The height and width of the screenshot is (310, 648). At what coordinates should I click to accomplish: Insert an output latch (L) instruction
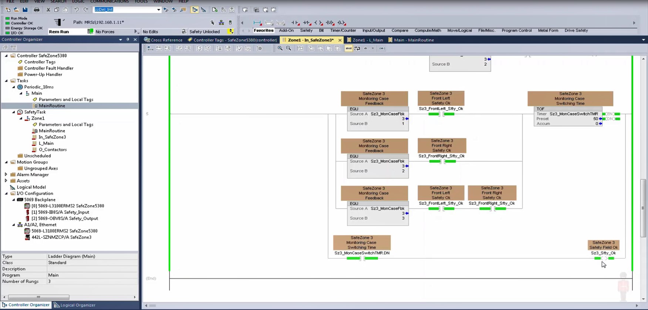coord(341,23)
